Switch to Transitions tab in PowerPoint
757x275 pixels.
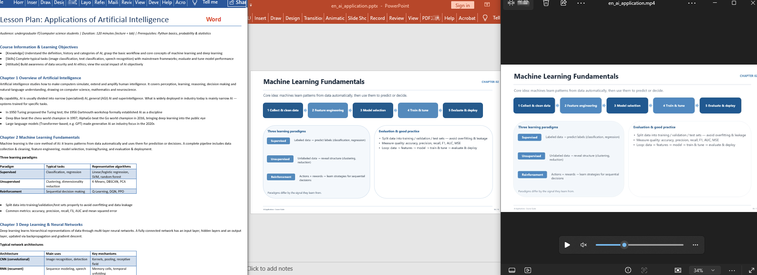coord(313,18)
